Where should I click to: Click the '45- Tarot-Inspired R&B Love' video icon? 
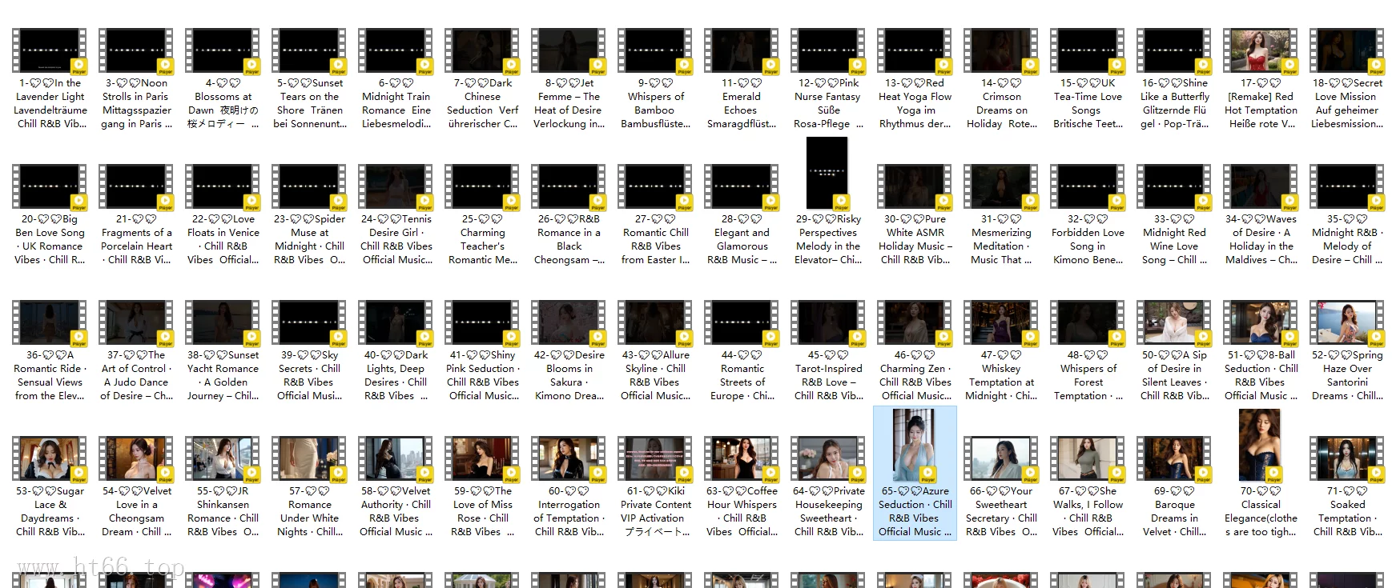(x=828, y=323)
